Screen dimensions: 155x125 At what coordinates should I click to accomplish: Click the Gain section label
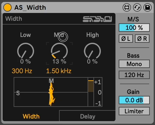click(x=133, y=92)
